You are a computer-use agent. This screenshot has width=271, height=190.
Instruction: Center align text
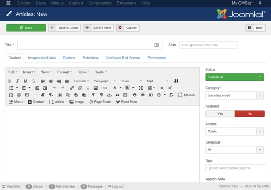[51, 81]
